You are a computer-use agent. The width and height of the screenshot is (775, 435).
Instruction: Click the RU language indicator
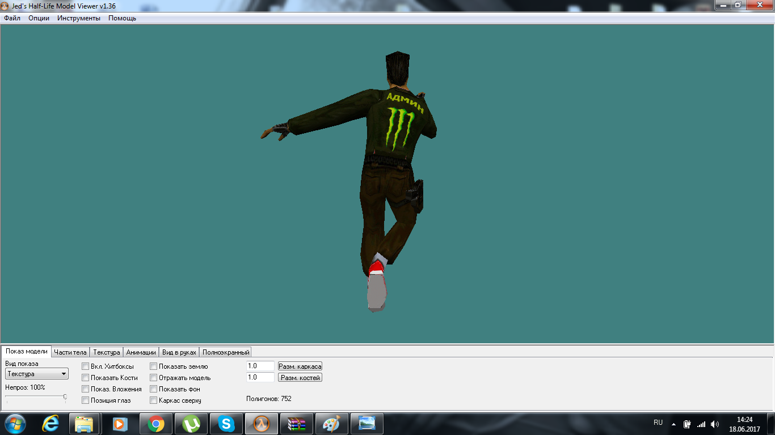coord(658,423)
